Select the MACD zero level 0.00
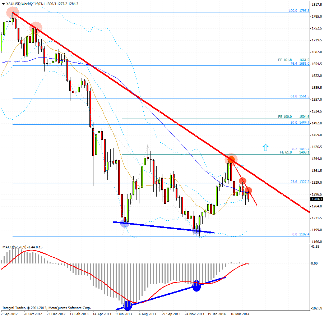Screen dimensions: 324x317 click(314, 263)
